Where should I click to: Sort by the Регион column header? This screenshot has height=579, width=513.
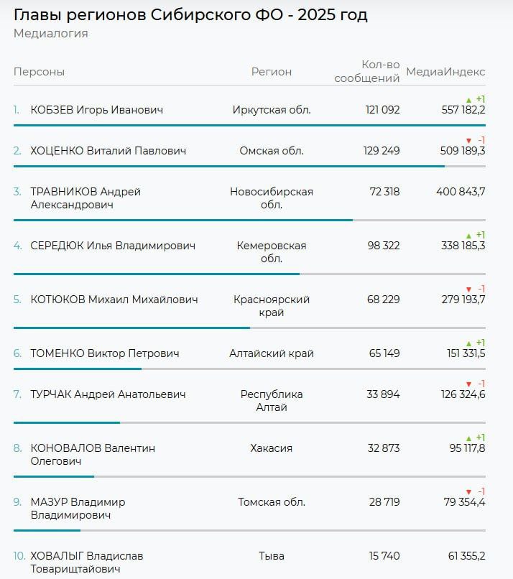click(272, 72)
